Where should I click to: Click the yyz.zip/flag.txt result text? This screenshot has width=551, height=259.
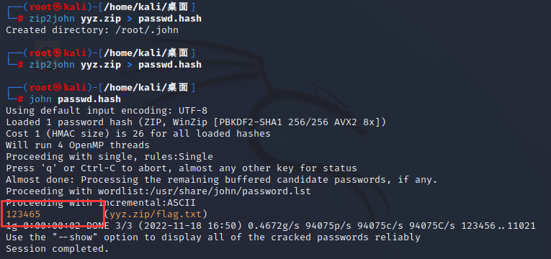tap(156, 214)
